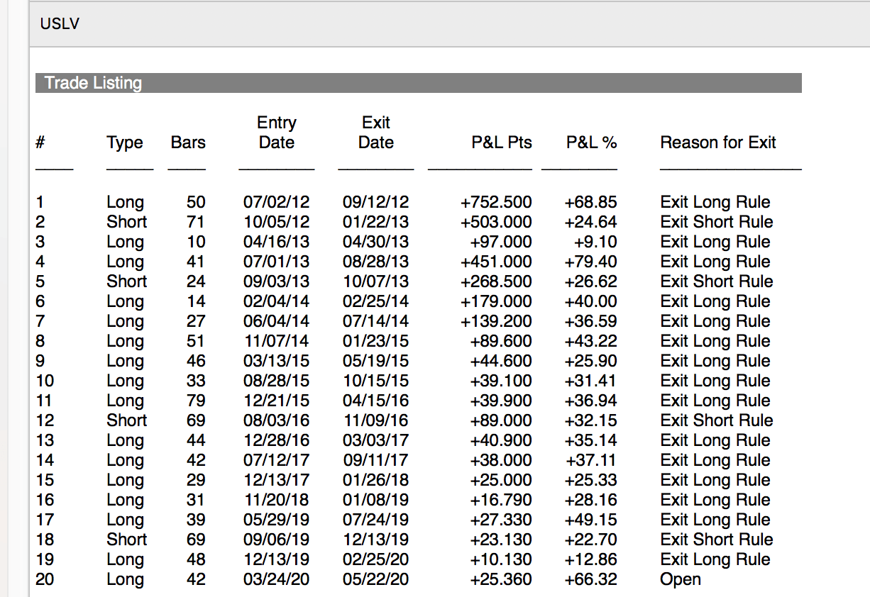Viewport: 870px width, 597px height.
Task: Select P&L value +97.000
Action: (501, 242)
